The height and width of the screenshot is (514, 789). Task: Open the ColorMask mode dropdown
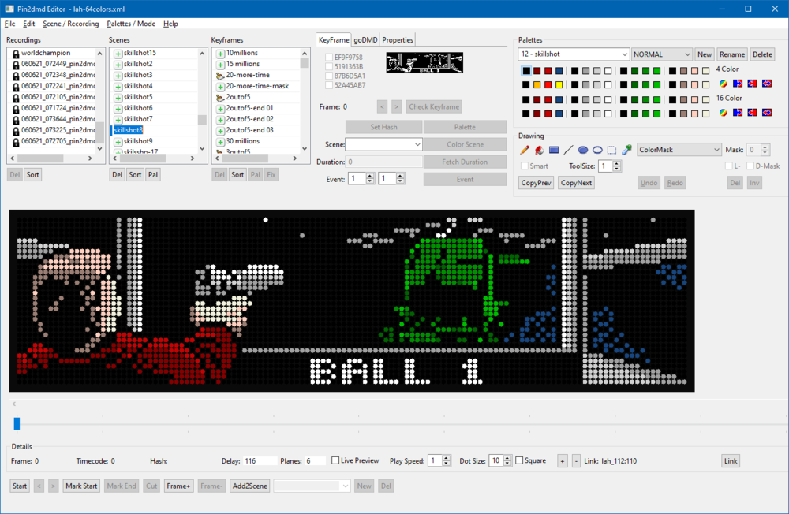coord(679,150)
